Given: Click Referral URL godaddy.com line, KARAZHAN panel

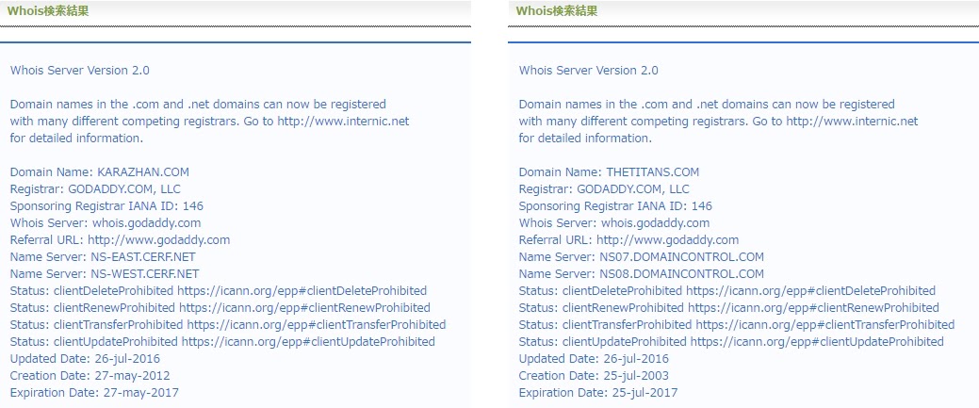Looking at the screenshot, I should pyautogui.click(x=120, y=240).
